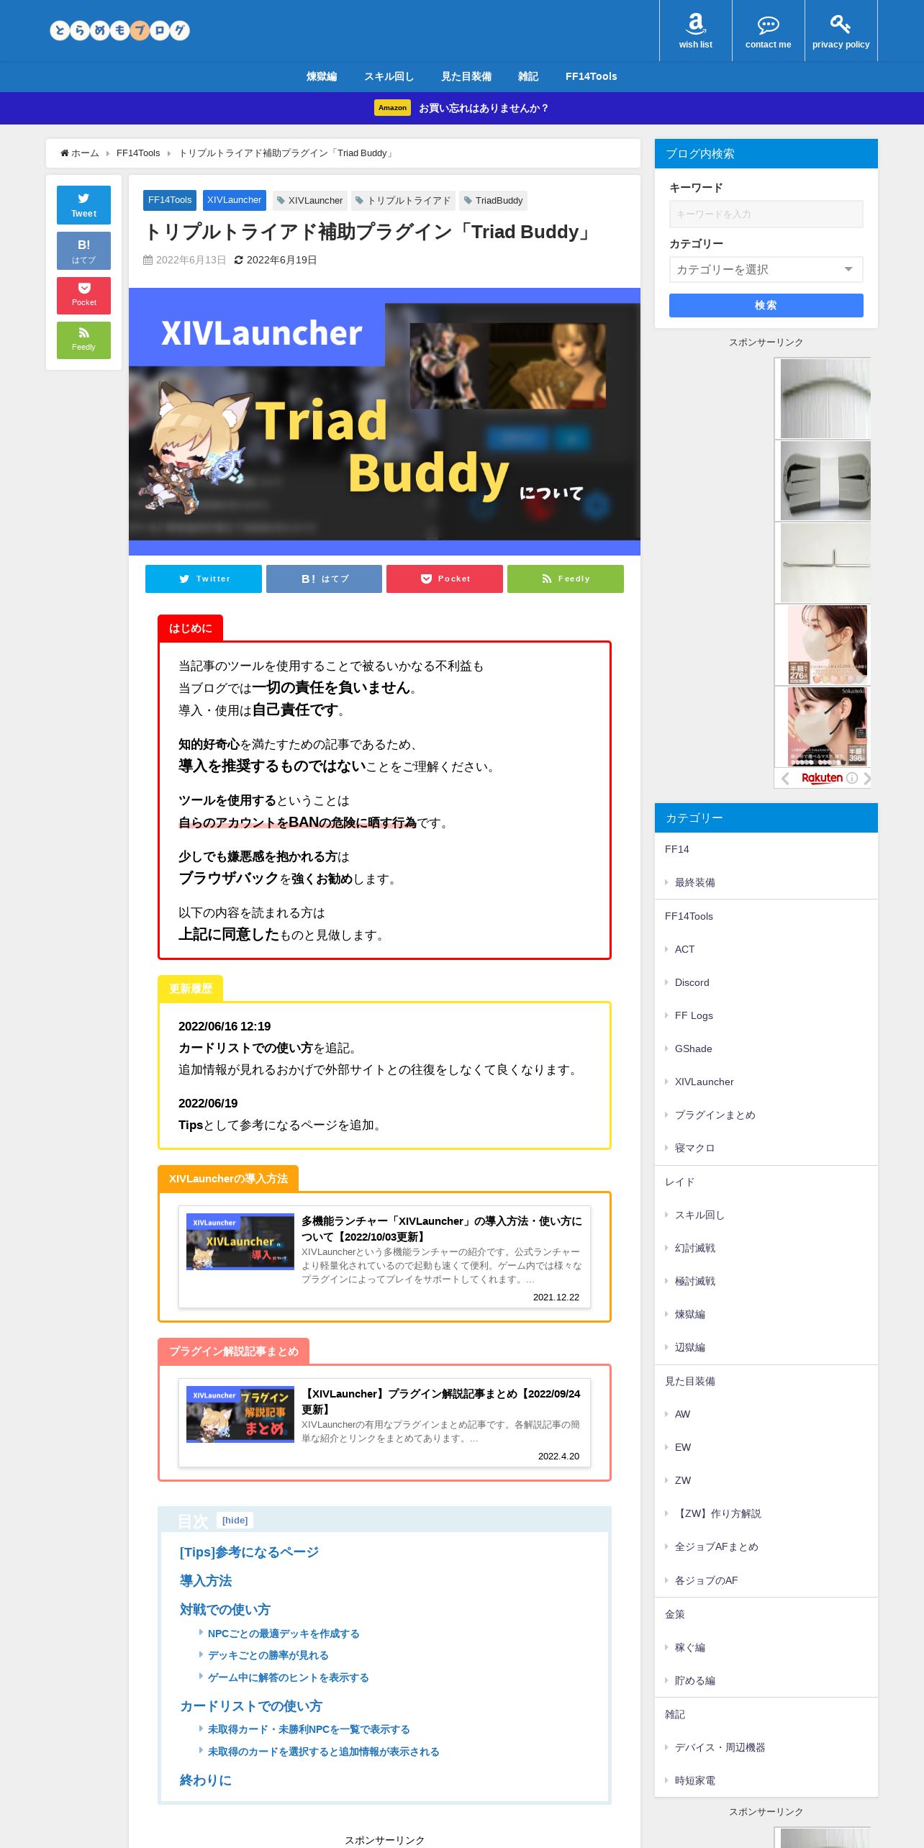The image size is (924, 1848).
Task: Jump to 対戦での使い方 section
Action: point(225,1610)
